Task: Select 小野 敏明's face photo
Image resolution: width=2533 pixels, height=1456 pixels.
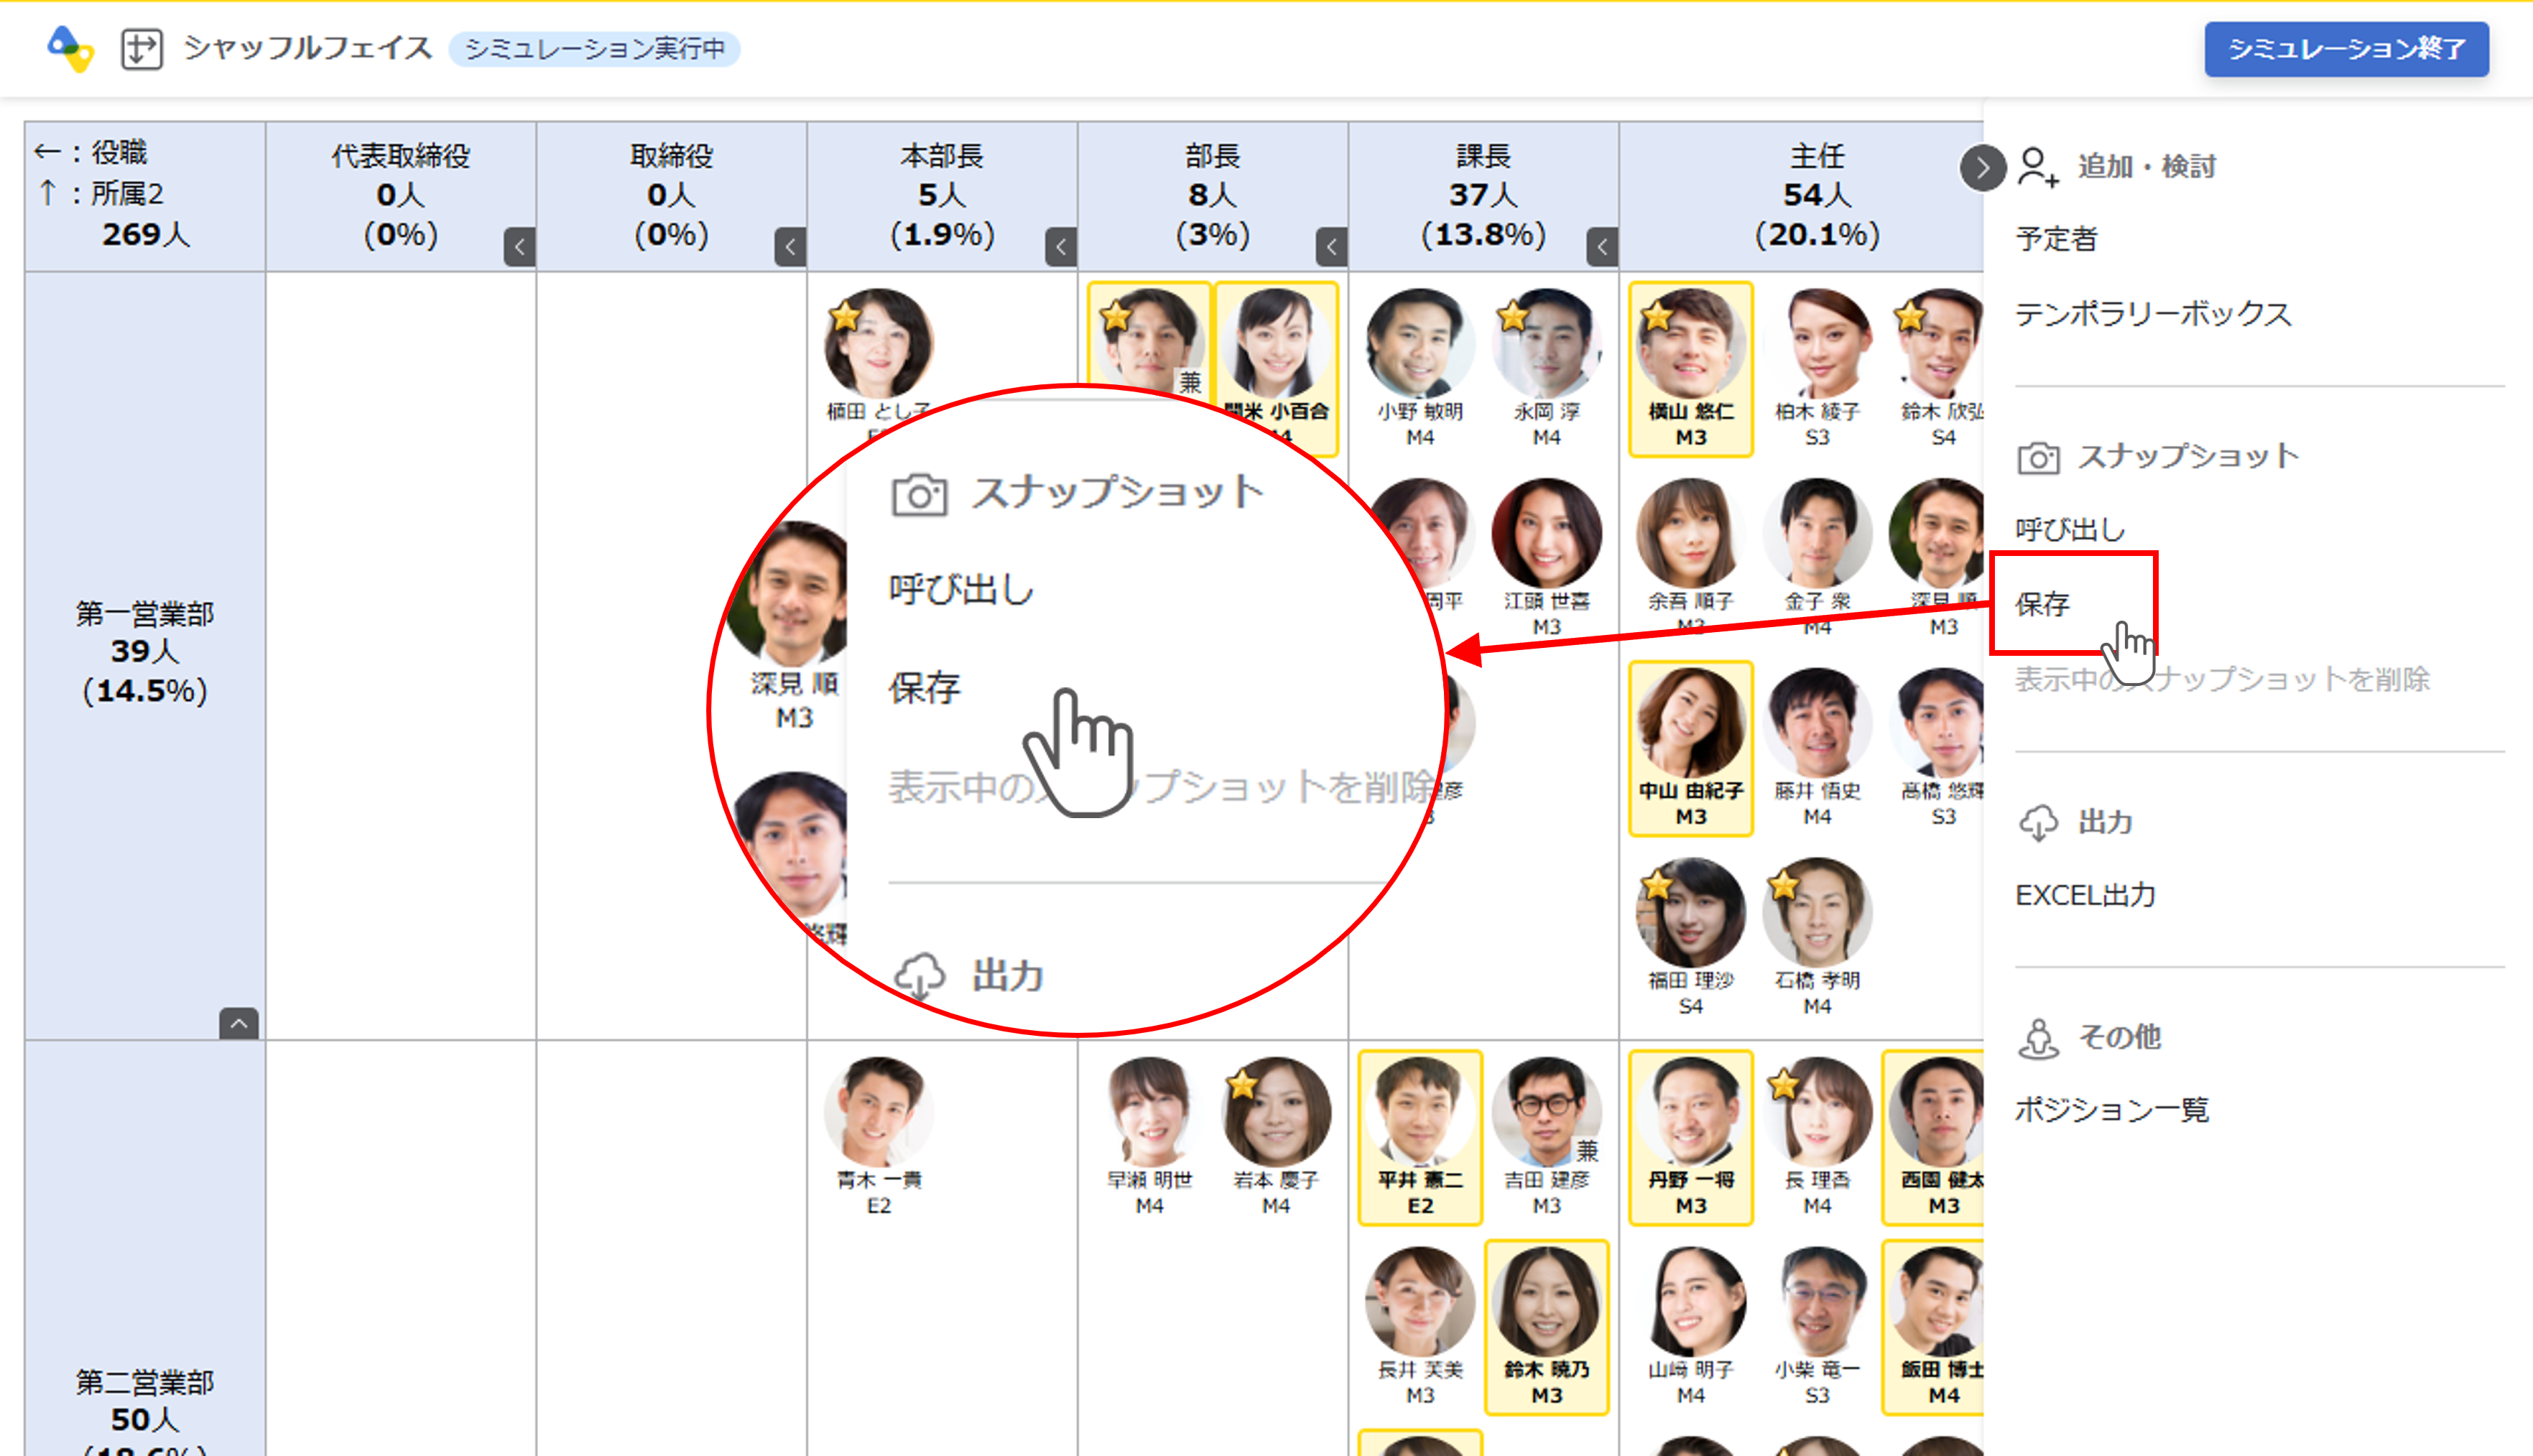Action: 1420,344
